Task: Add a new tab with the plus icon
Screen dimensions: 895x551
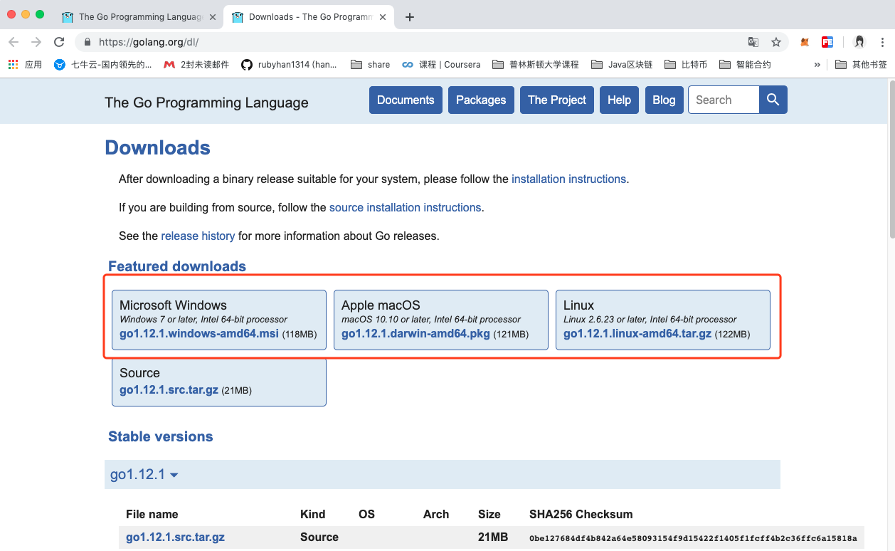Action: click(409, 17)
